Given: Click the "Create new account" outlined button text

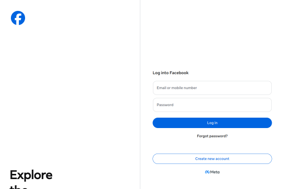Looking at the screenshot, I should pyautogui.click(x=212, y=159).
